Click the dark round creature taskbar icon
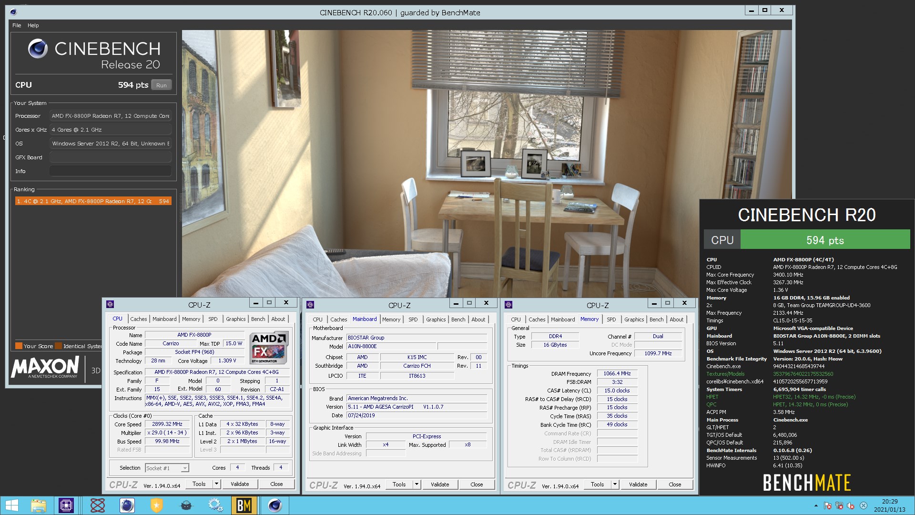Viewport: 915px width, 515px height. (186, 505)
